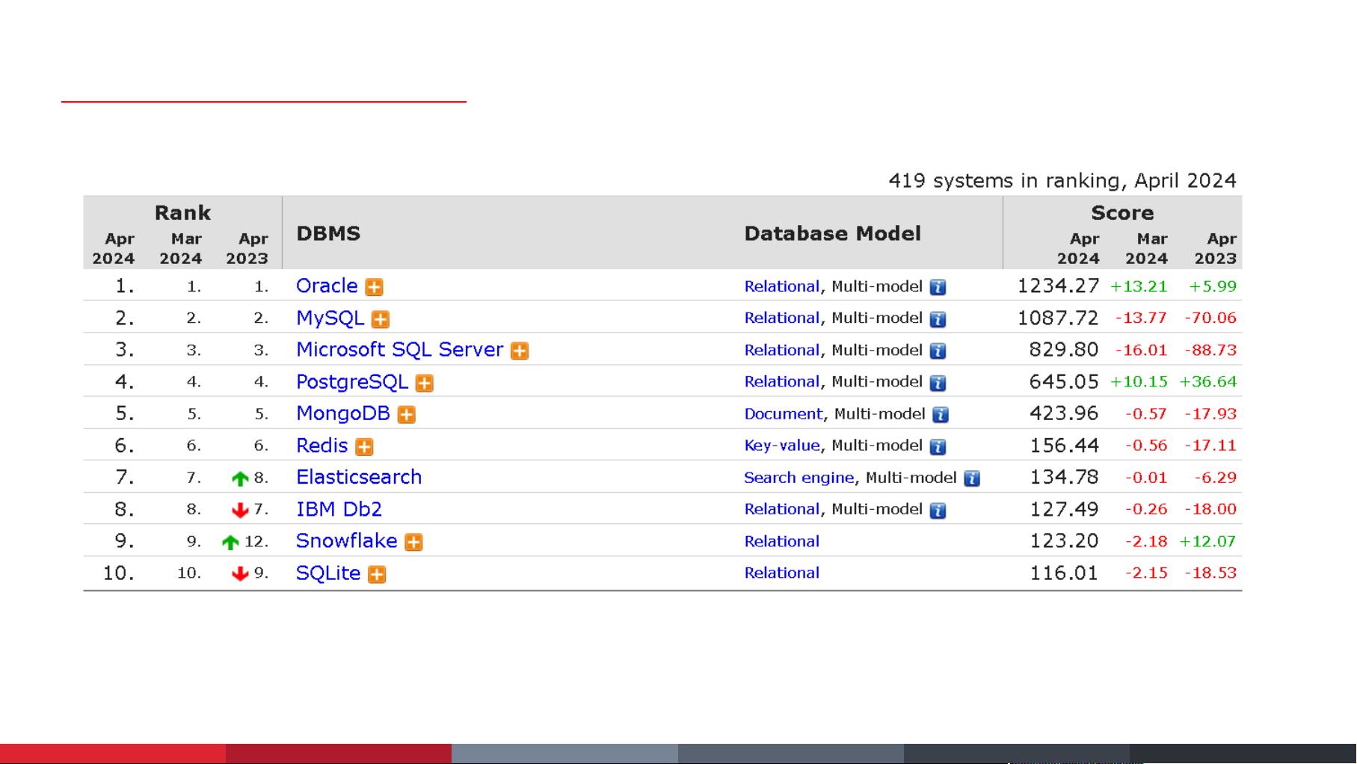Click the plus icon next to MySQL
The width and height of the screenshot is (1357, 764).
(x=381, y=319)
